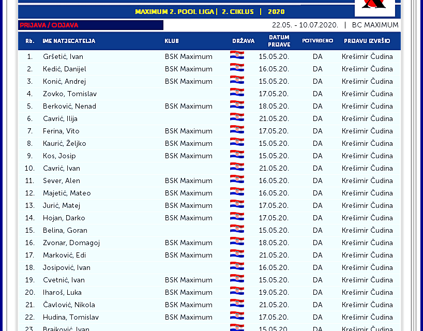
Task: Click the flag icon in Sever, Alen row
Action: pos(237,179)
